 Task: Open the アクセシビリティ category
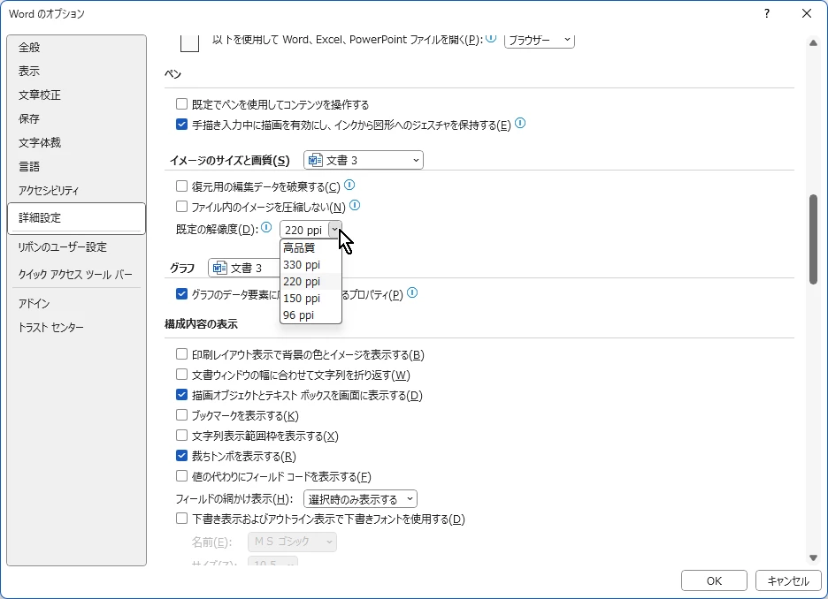pyautogui.click(x=77, y=190)
